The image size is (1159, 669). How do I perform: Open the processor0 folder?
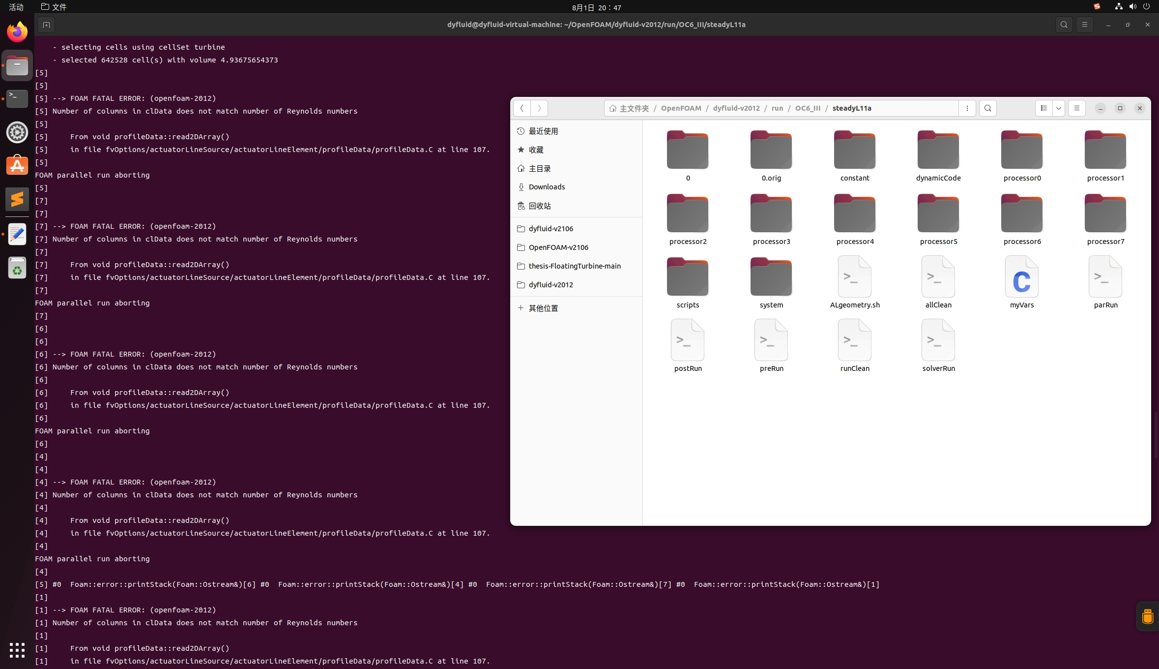pyautogui.click(x=1022, y=156)
